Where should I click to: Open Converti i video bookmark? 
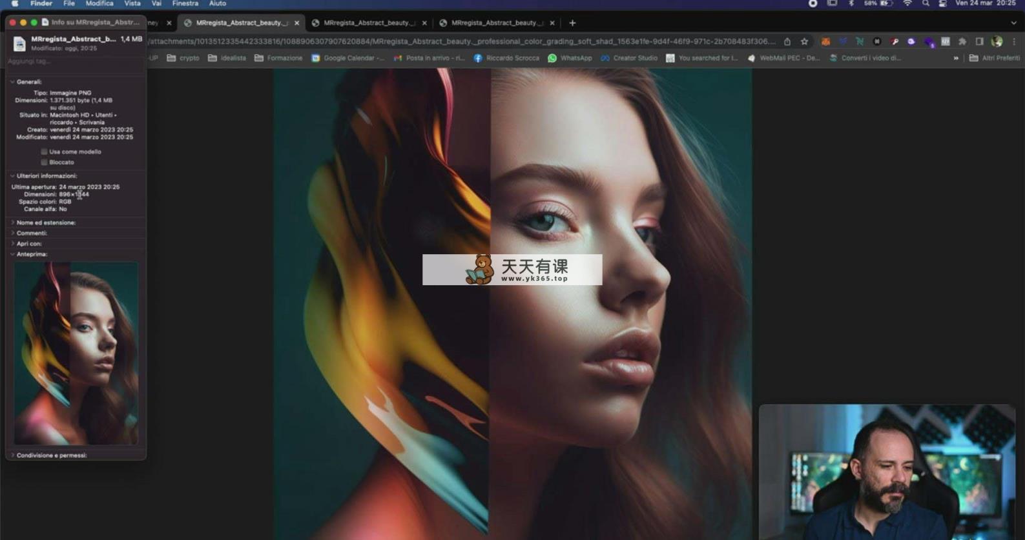tap(865, 58)
